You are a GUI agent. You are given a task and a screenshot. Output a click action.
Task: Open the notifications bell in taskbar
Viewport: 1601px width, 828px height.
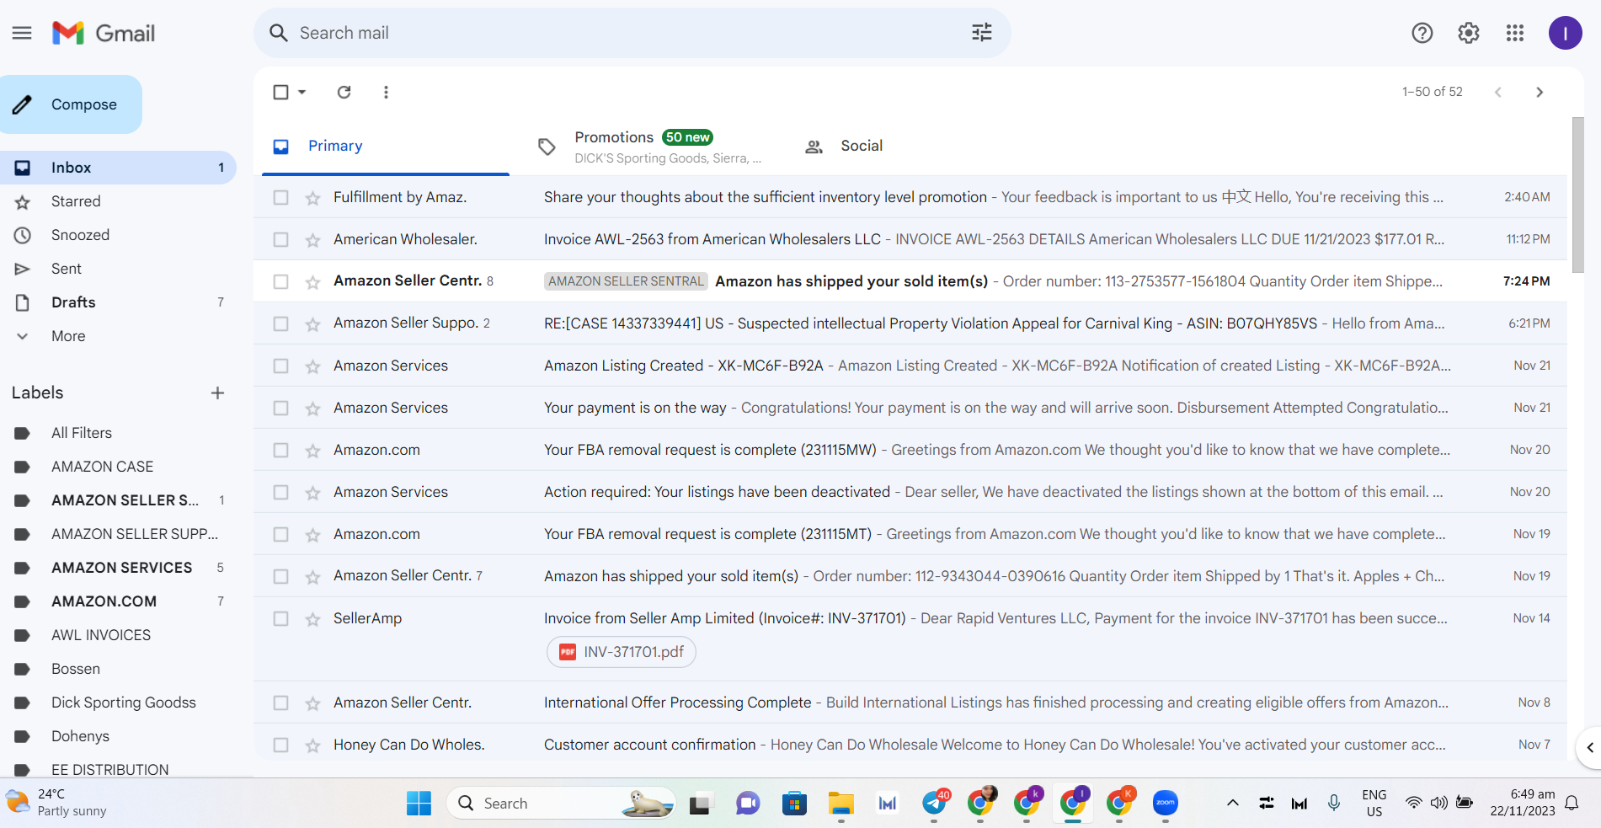click(1572, 803)
